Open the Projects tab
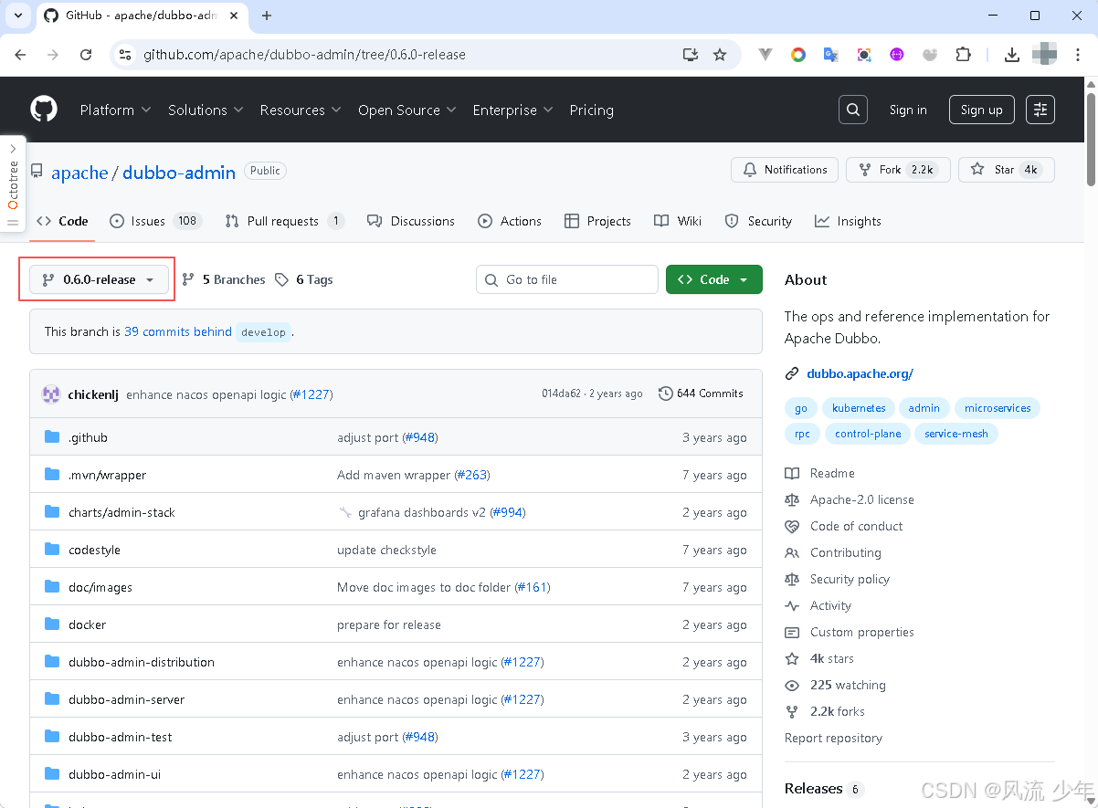 point(597,221)
